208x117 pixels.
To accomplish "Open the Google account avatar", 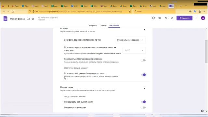I will coord(203,18).
